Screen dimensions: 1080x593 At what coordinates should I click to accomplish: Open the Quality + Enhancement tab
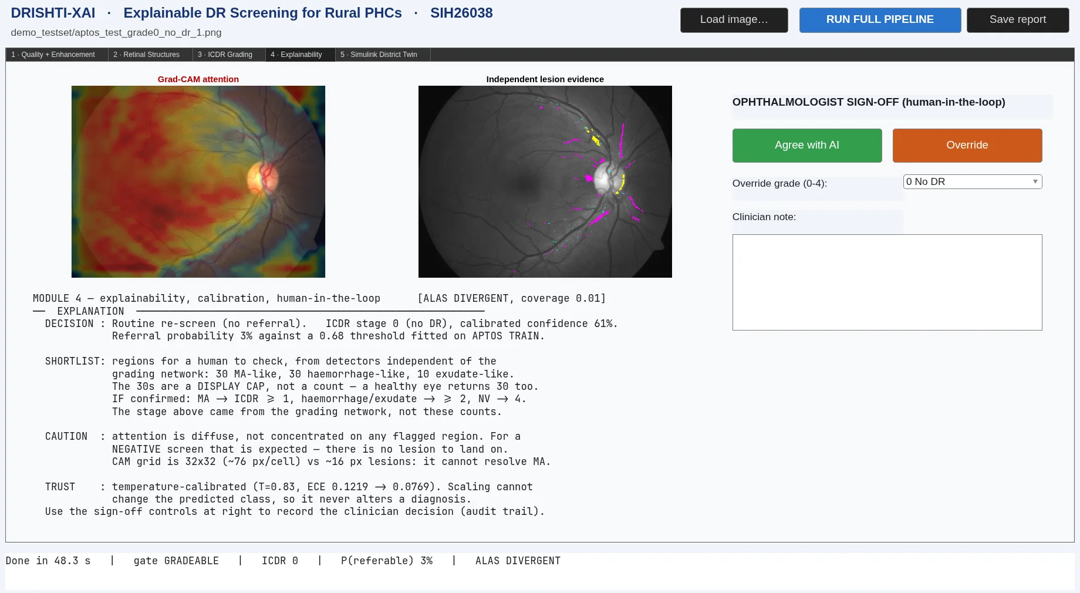click(57, 55)
